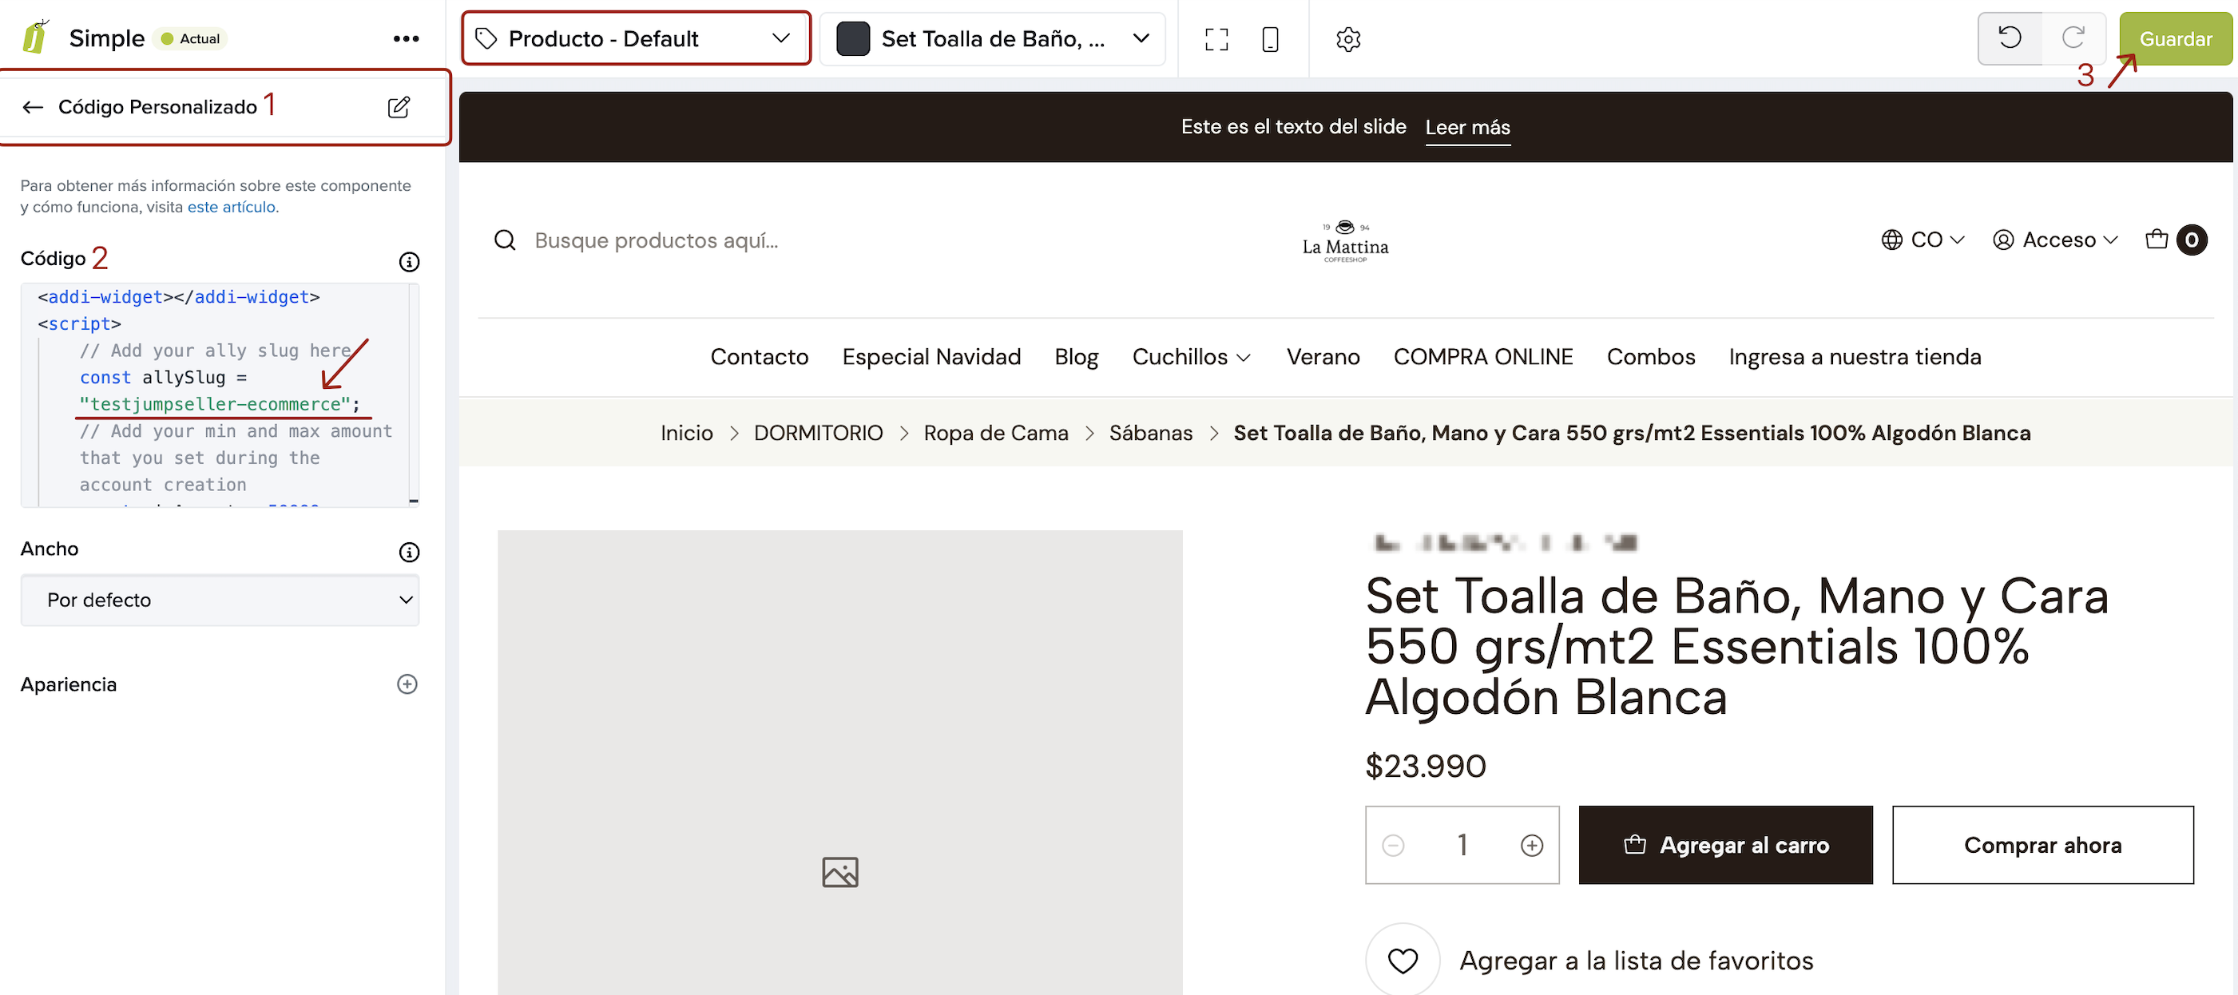Open the 'este artículo' help link
Screen dimensions: 2238x995
pos(231,207)
